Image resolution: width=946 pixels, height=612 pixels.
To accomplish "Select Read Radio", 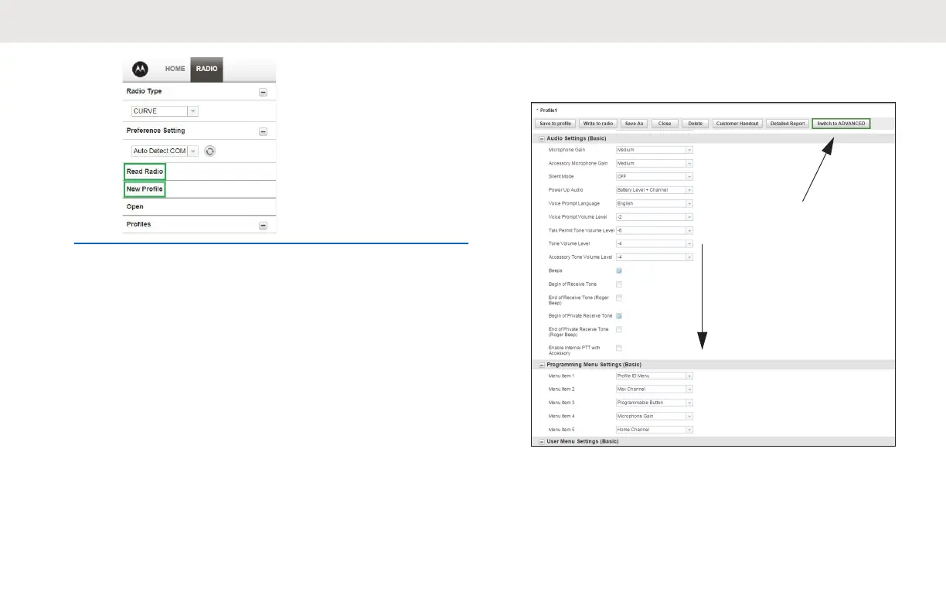I will pos(145,171).
